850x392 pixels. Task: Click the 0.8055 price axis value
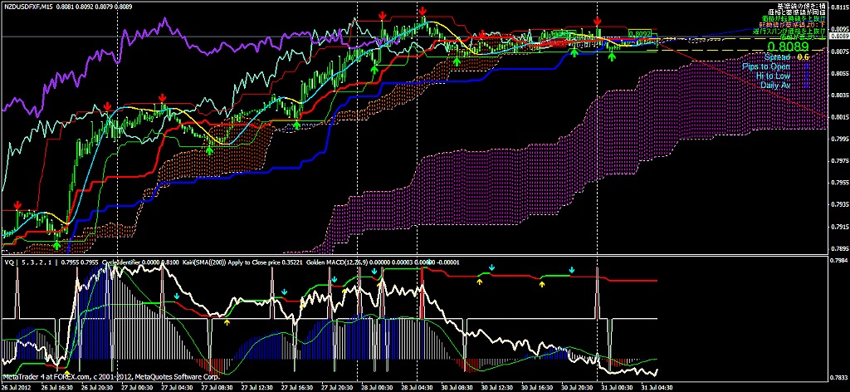coord(838,74)
